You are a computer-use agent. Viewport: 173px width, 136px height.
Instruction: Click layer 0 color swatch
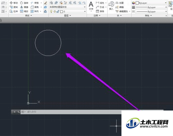(62, 11)
